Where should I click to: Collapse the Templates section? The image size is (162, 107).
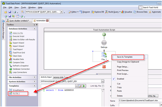(35, 86)
